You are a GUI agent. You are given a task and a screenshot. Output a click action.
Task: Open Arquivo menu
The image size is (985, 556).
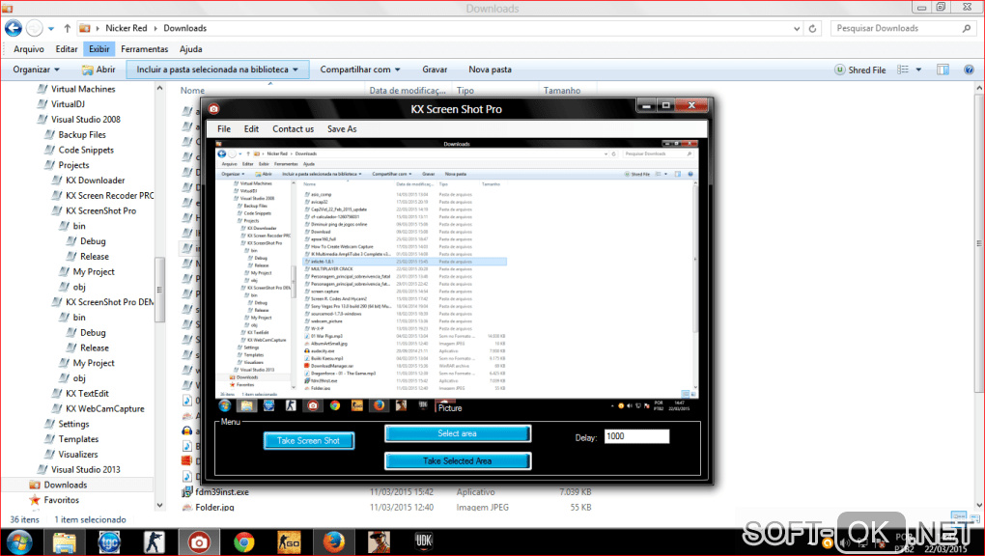(x=29, y=49)
